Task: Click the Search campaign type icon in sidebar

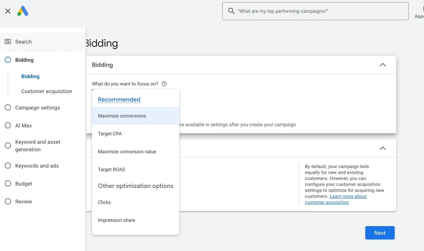Action: click(8, 42)
